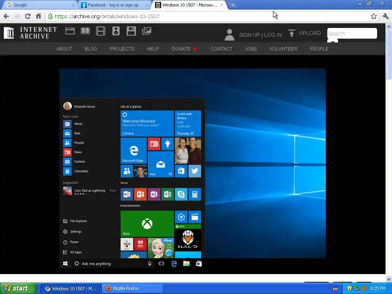Viewport: 392px width, 294px height.
Task: Click the network tray icon
Action: pyautogui.click(x=356, y=289)
